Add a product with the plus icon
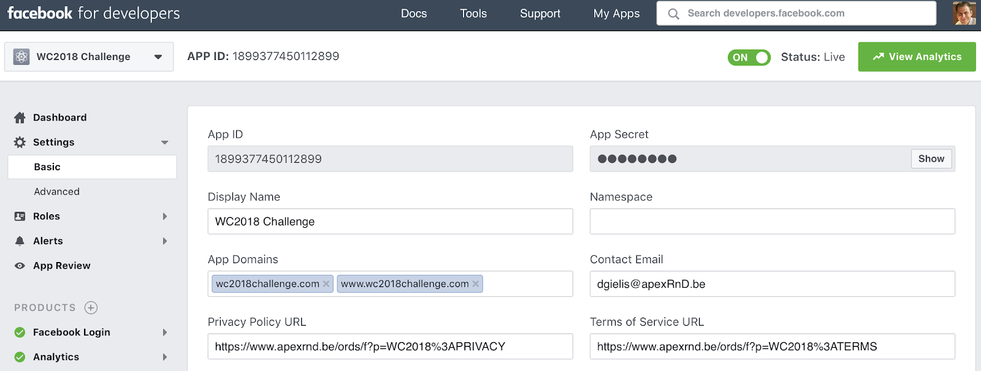 (91, 307)
